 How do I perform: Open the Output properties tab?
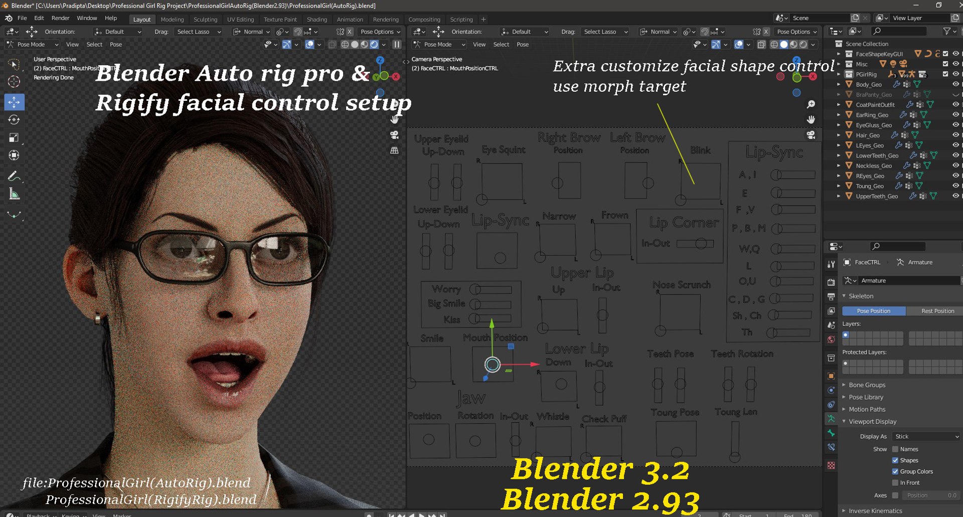pyautogui.click(x=831, y=297)
